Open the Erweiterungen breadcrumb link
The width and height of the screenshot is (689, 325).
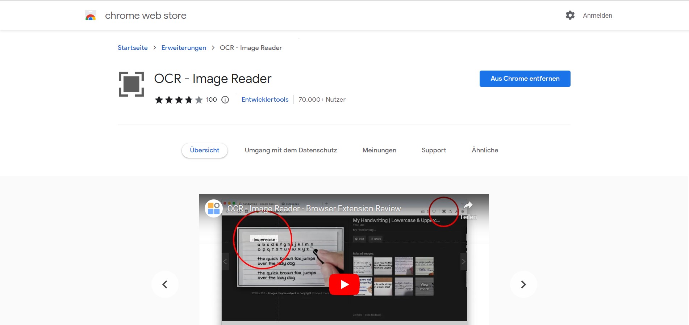(x=184, y=48)
